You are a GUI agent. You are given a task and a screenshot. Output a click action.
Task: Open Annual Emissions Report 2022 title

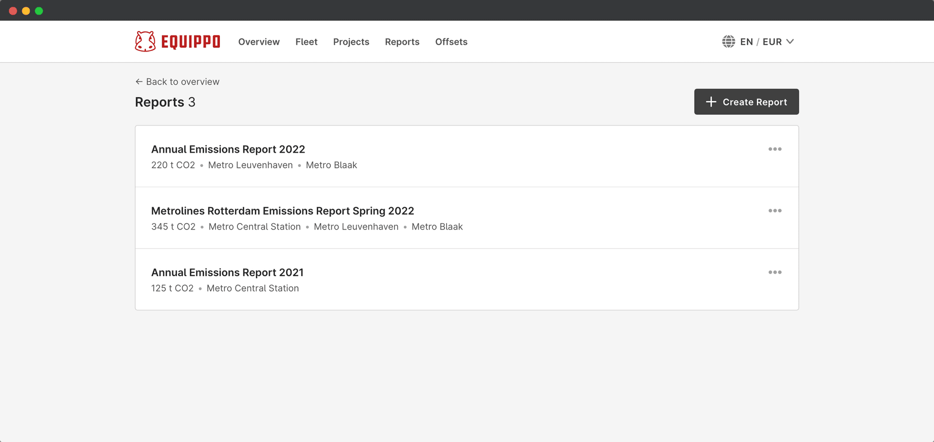tap(228, 149)
